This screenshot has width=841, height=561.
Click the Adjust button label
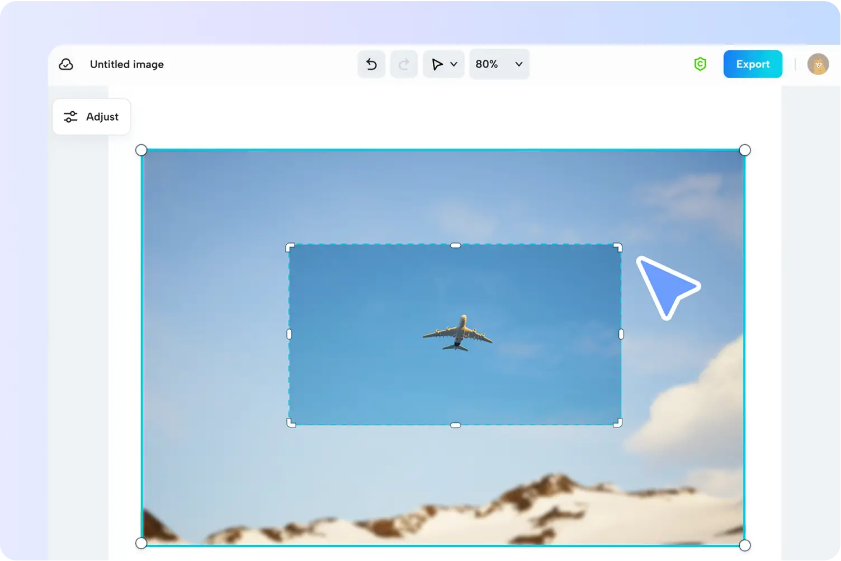coord(102,117)
